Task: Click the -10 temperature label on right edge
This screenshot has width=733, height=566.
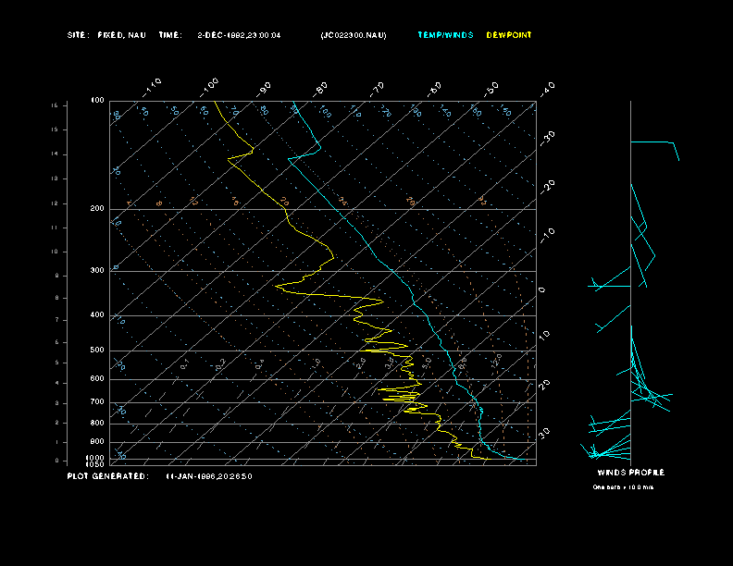Action: click(548, 236)
